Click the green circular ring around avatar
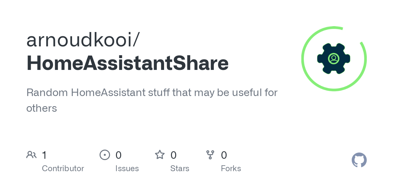 point(334,58)
